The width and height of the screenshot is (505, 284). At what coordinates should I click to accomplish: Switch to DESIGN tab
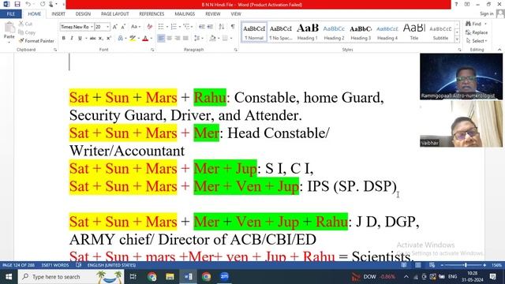(83, 14)
